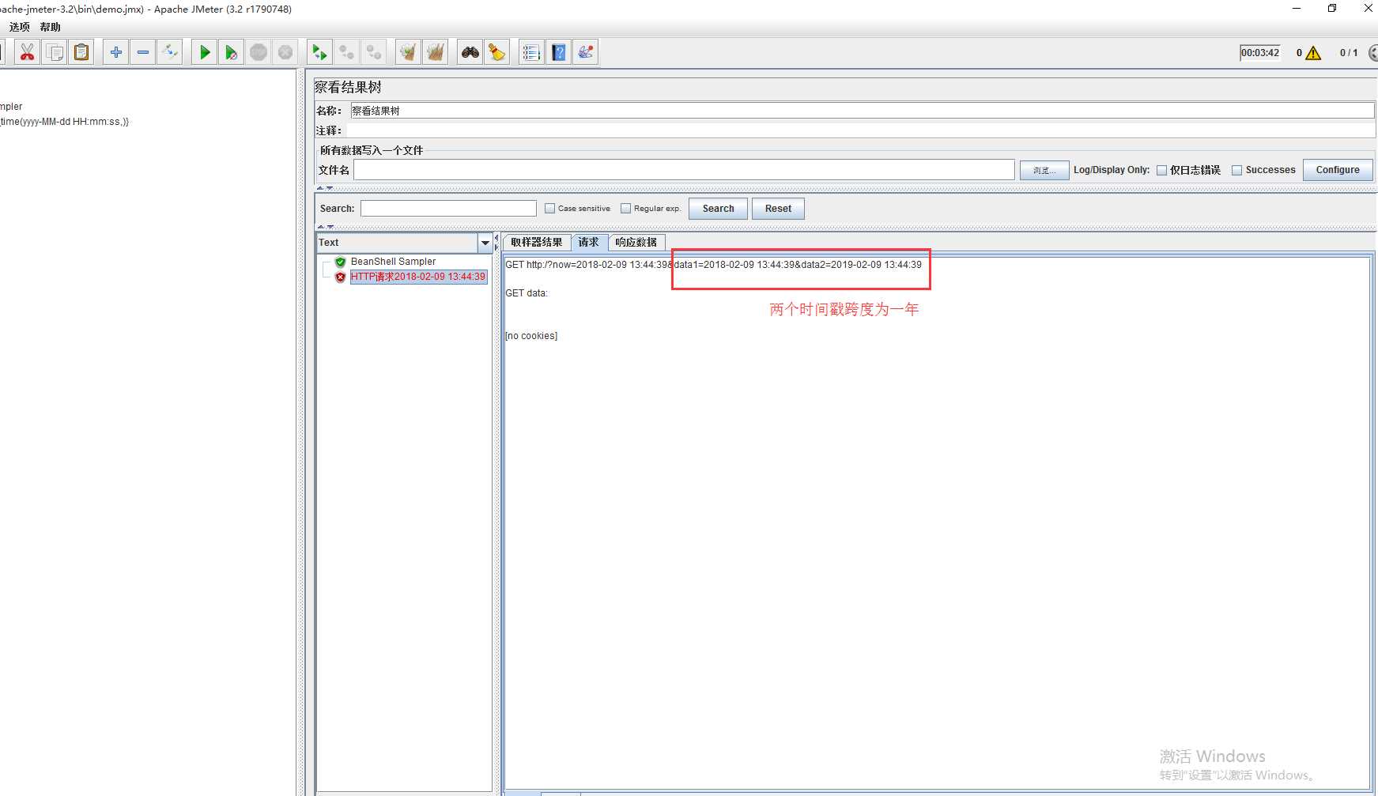Click the 察看结果树 panel title

pyautogui.click(x=348, y=87)
